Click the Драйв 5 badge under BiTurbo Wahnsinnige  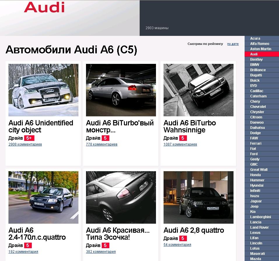[183, 138]
